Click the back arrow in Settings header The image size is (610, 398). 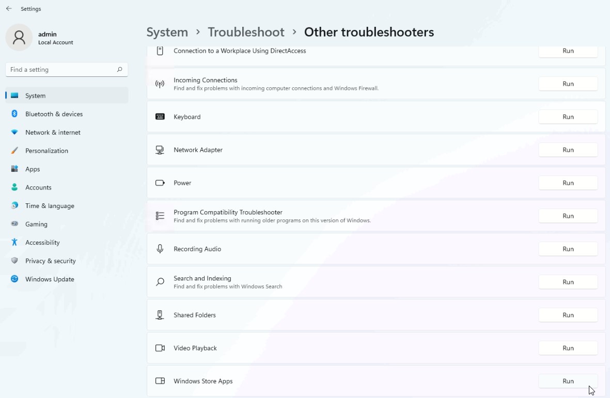coord(9,9)
